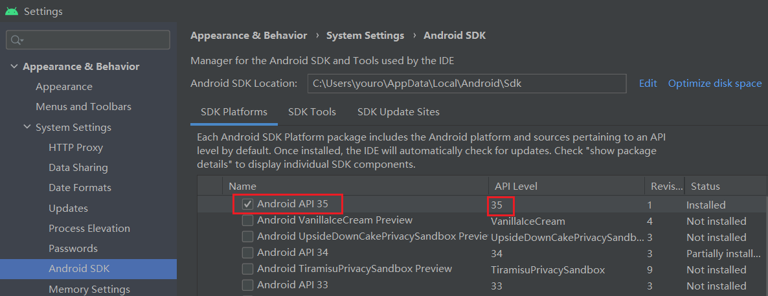Click inside the settings search box
Image resolution: width=768 pixels, height=296 pixels.
coord(88,40)
